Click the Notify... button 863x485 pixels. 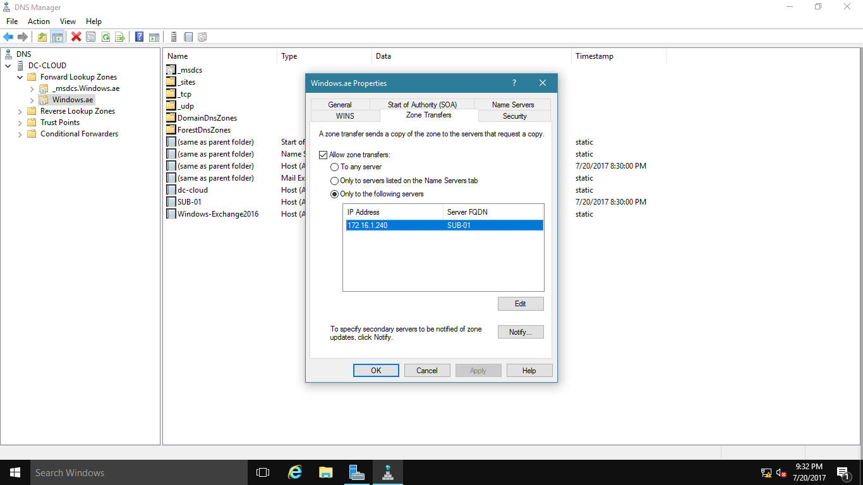point(521,332)
